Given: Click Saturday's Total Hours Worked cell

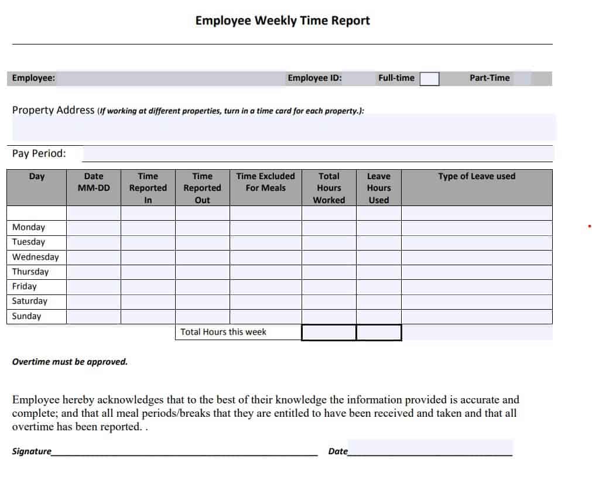Looking at the screenshot, I should (x=329, y=302).
